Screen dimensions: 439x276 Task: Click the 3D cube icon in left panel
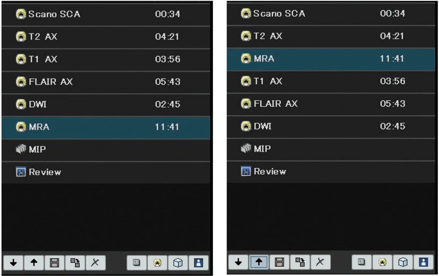pyautogui.click(x=178, y=263)
